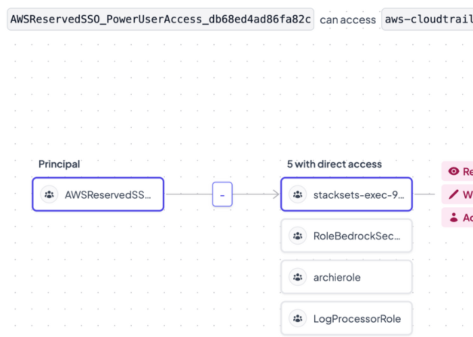Screen dimensions: 473x337
Task: Click the eye icon read permission badge
Action: click(x=457, y=172)
